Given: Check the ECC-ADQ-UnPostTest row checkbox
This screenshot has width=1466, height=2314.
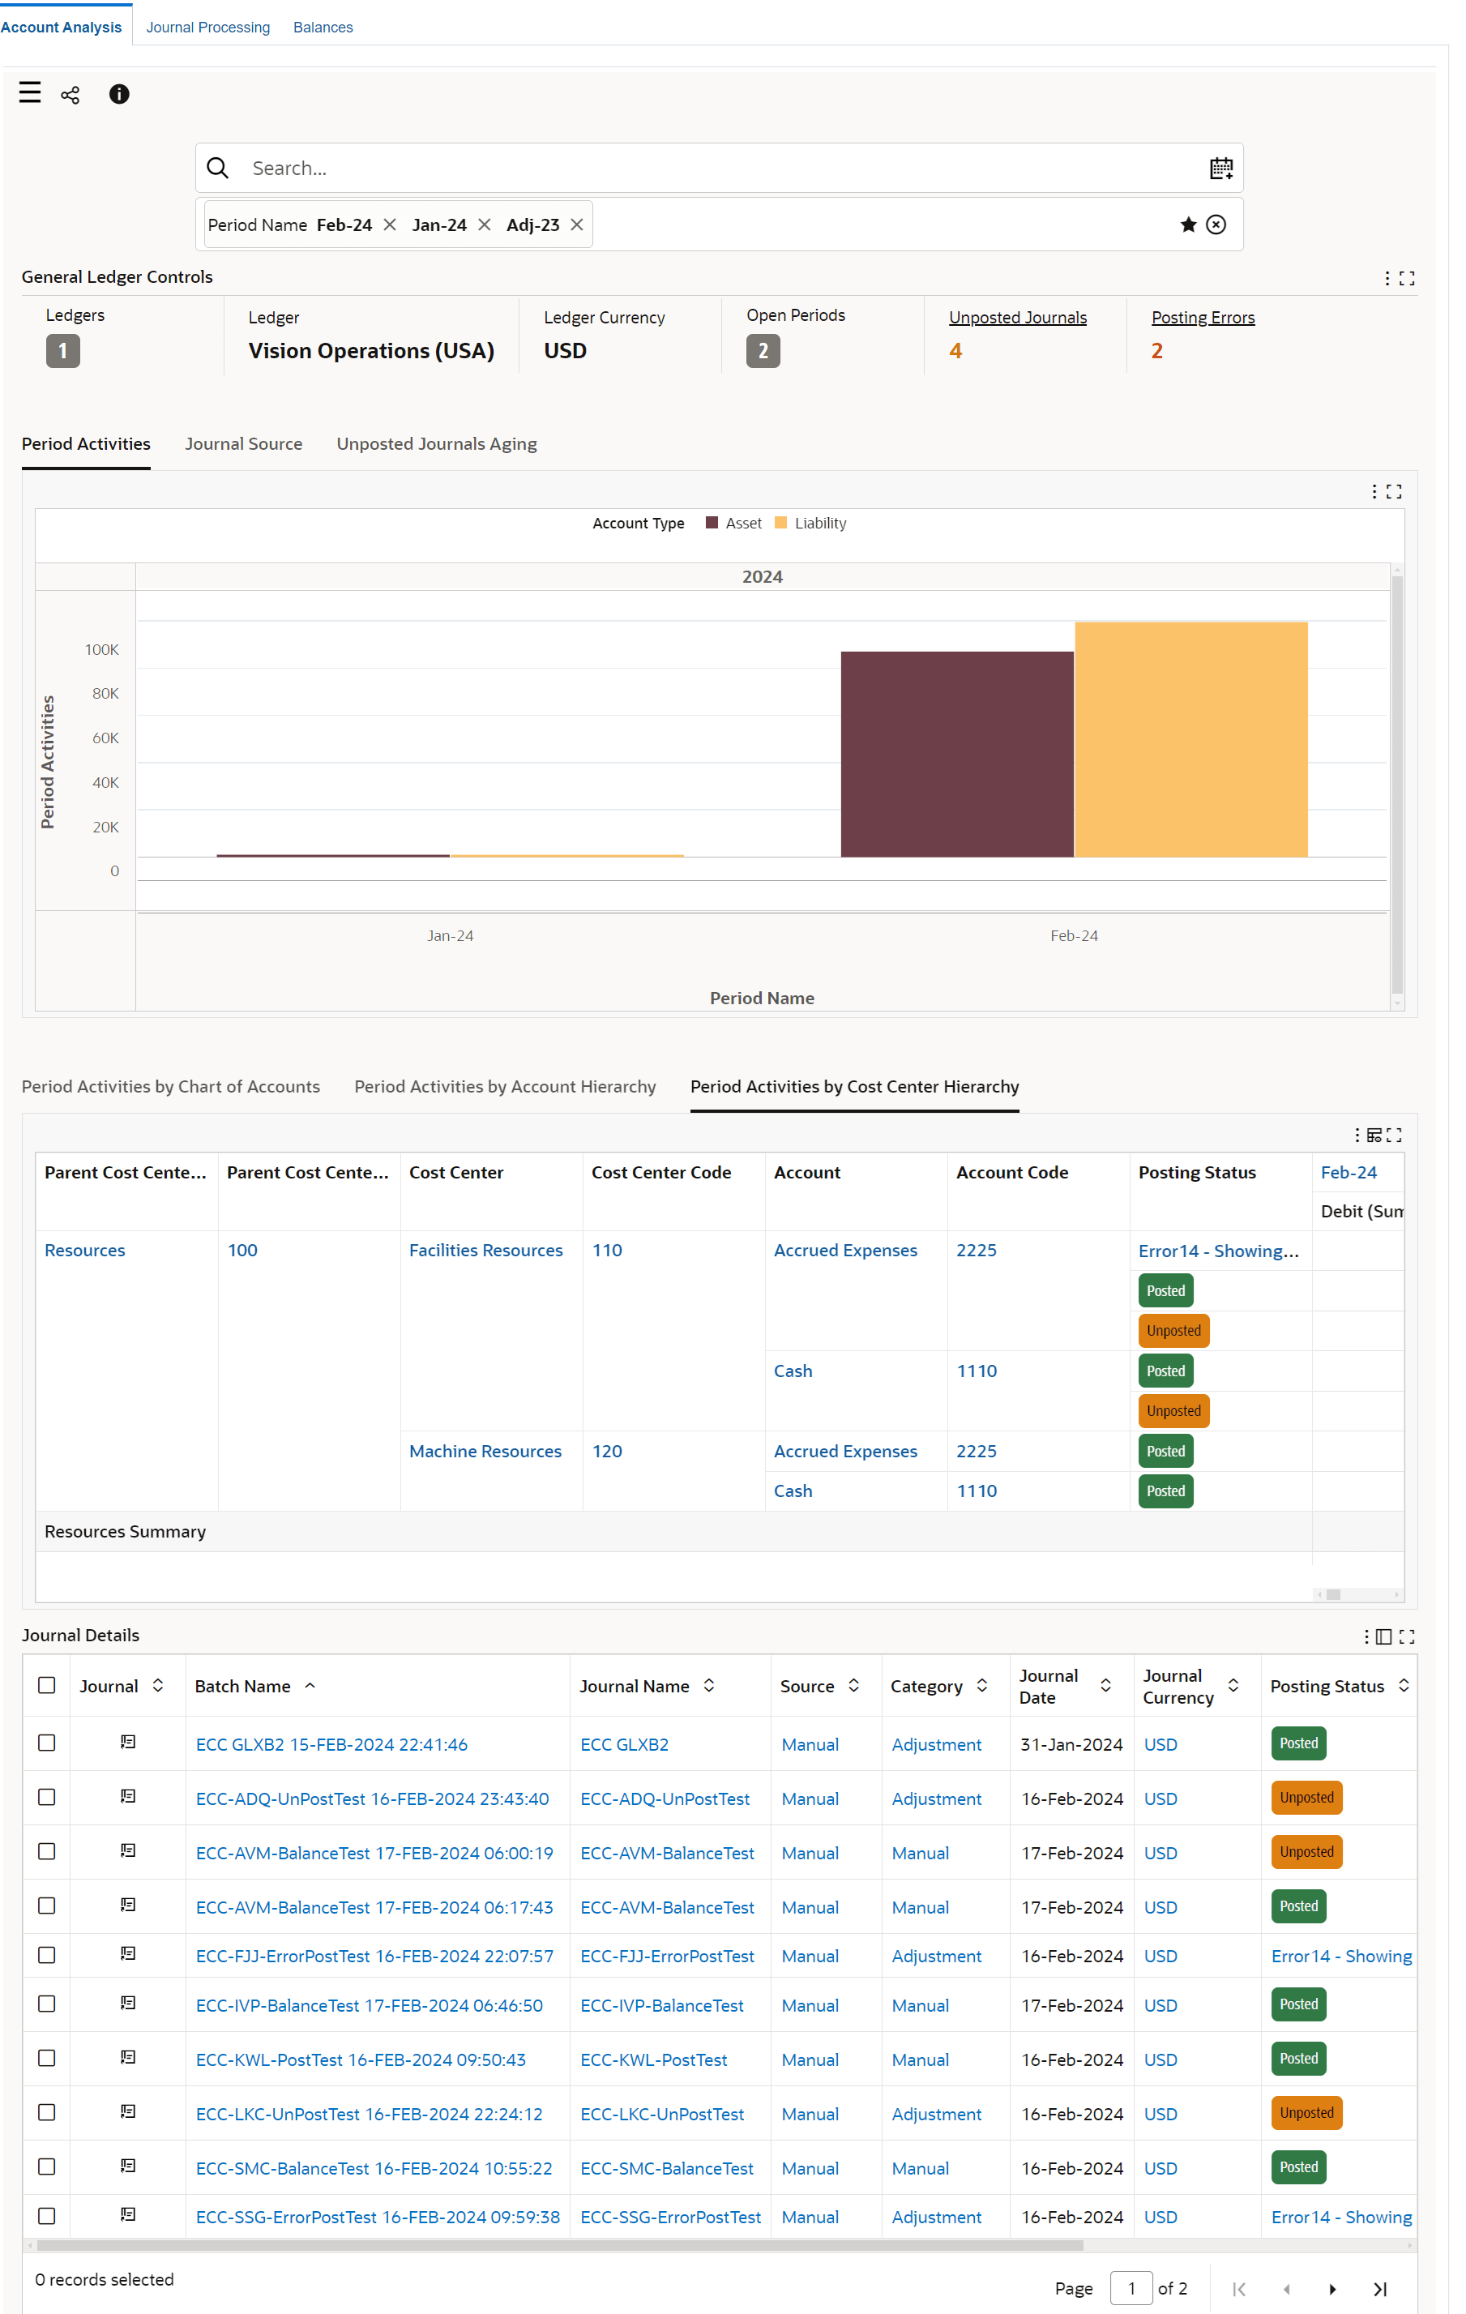Looking at the screenshot, I should click(46, 1797).
